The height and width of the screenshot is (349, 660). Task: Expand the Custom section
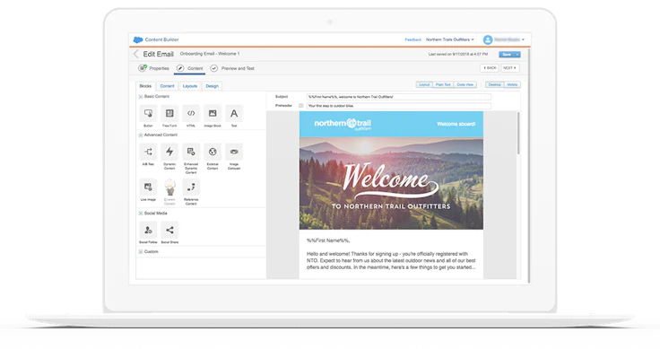pos(141,252)
